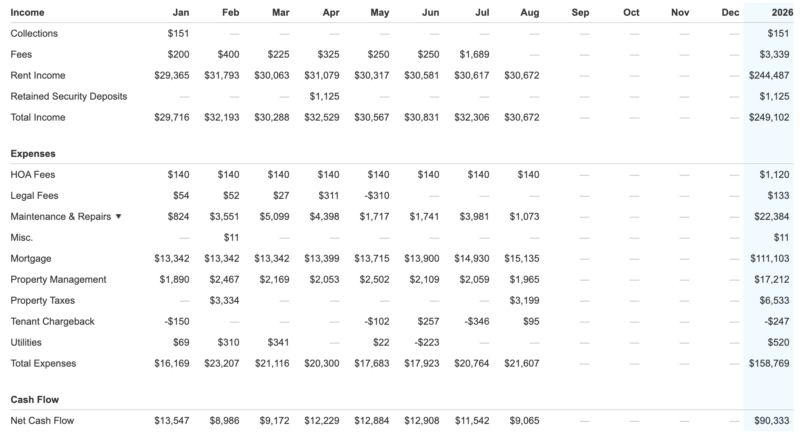
Task: Click the June Utilities value -$223
Action: [427, 342]
